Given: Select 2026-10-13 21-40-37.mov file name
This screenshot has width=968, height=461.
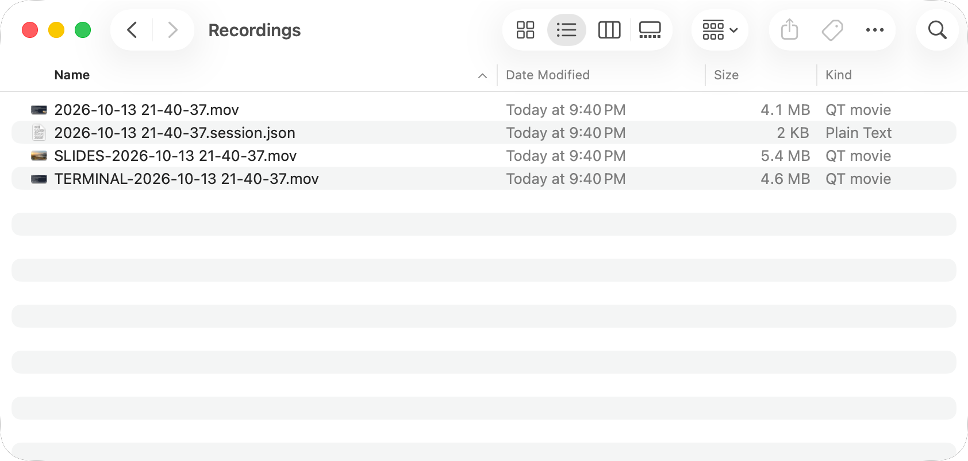Looking at the screenshot, I should click(147, 110).
